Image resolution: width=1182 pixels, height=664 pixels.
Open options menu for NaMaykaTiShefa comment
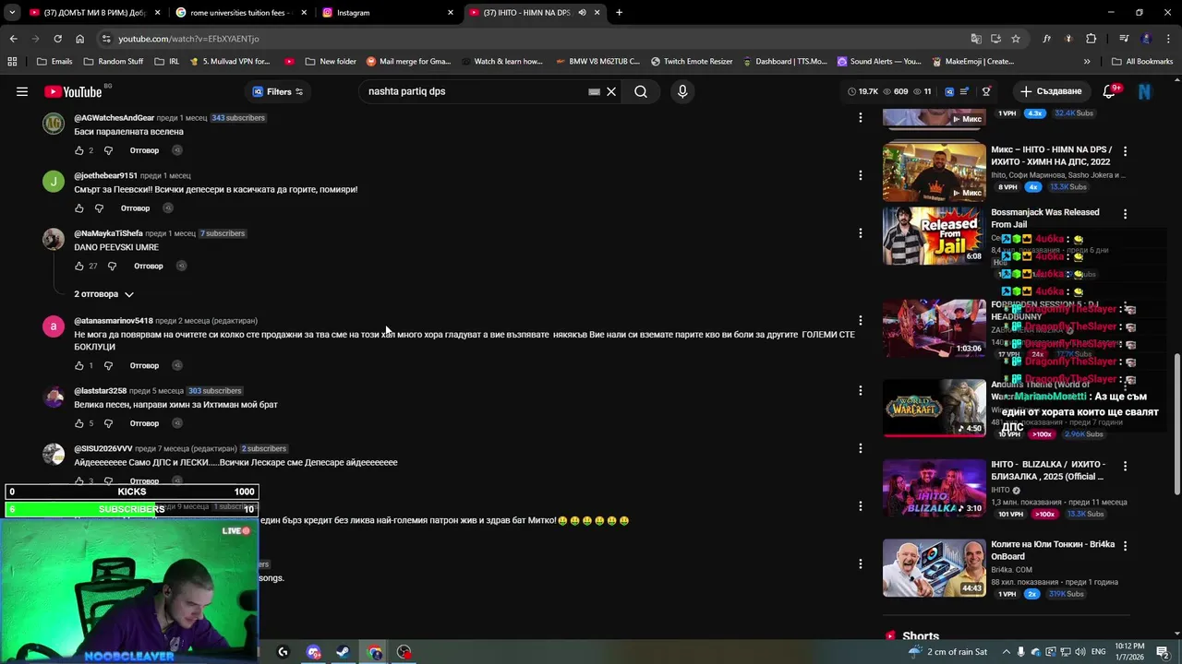pyautogui.click(x=860, y=233)
